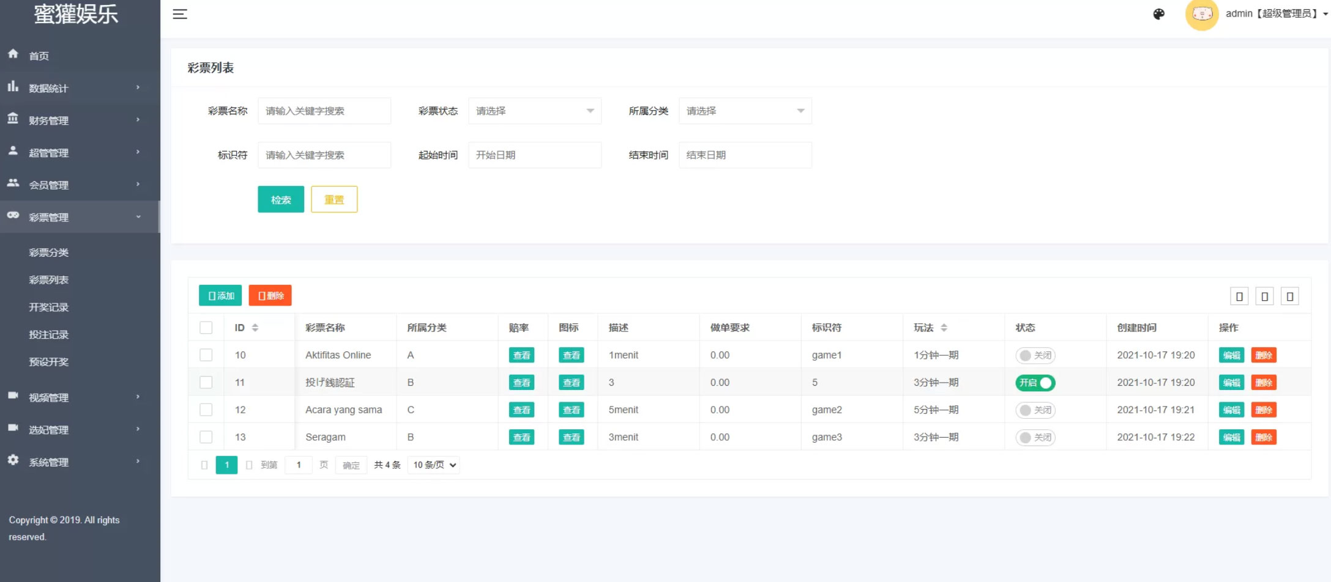Screen dimensions: 1331x582
Task: View icon for Aktifitas Online row
Action: point(572,355)
